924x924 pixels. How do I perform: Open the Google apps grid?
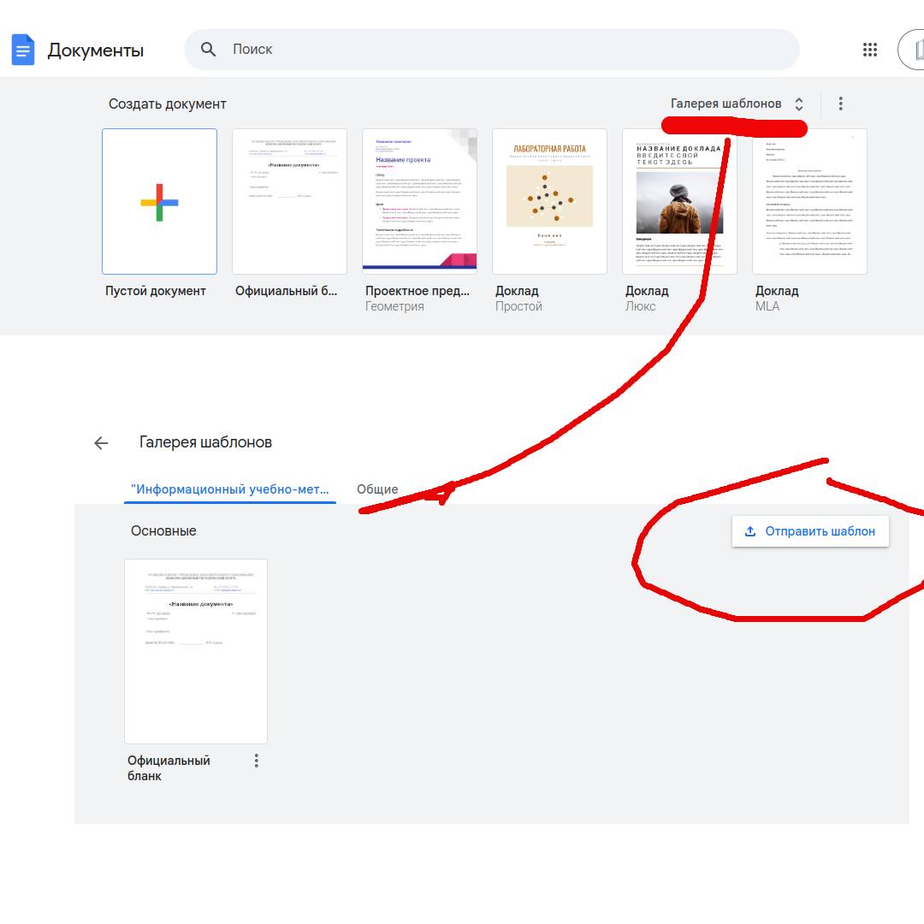tap(870, 50)
